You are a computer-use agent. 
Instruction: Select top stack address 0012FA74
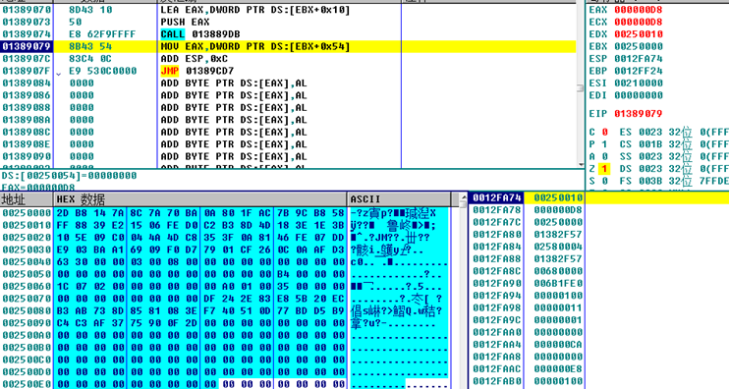pyautogui.click(x=496, y=198)
